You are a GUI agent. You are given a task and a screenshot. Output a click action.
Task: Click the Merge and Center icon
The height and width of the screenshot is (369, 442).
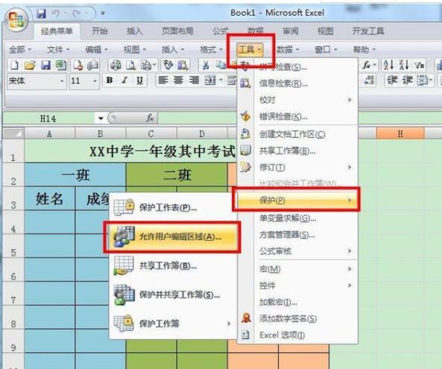coord(210,81)
